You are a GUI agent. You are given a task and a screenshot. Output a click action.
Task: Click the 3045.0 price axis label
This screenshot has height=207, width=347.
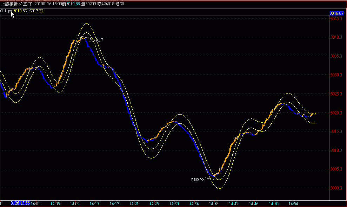click(335, 19)
